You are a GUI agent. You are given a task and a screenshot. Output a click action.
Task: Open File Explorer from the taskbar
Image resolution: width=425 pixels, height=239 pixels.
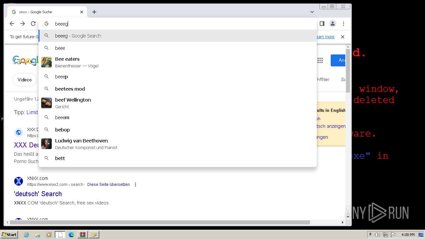(38, 235)
